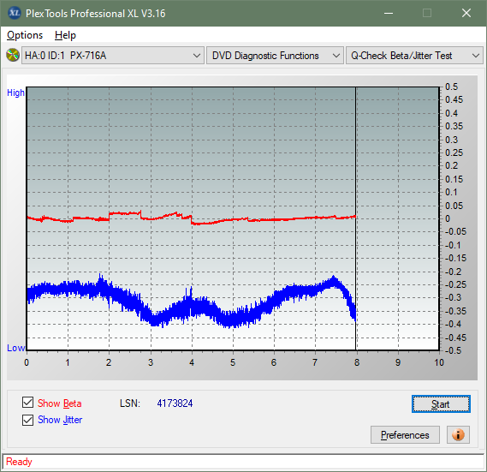Open the orange info icon button
This screenshot has width=487, height=472.
click(x=458, y=434)
